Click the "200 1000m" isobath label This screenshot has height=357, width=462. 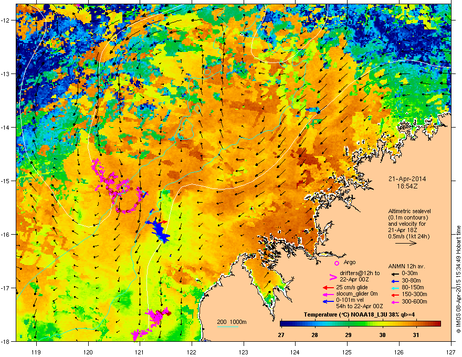pyautogui.click(x=232, y=322)
